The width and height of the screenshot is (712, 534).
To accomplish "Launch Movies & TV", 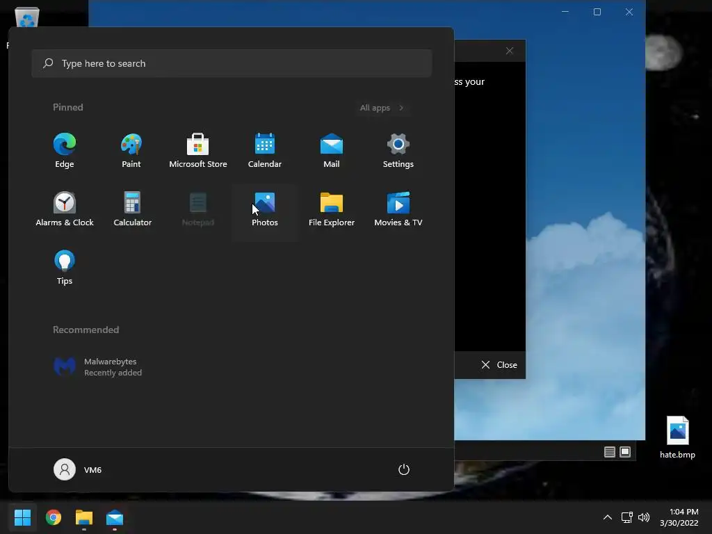I will tap(398, 209).
